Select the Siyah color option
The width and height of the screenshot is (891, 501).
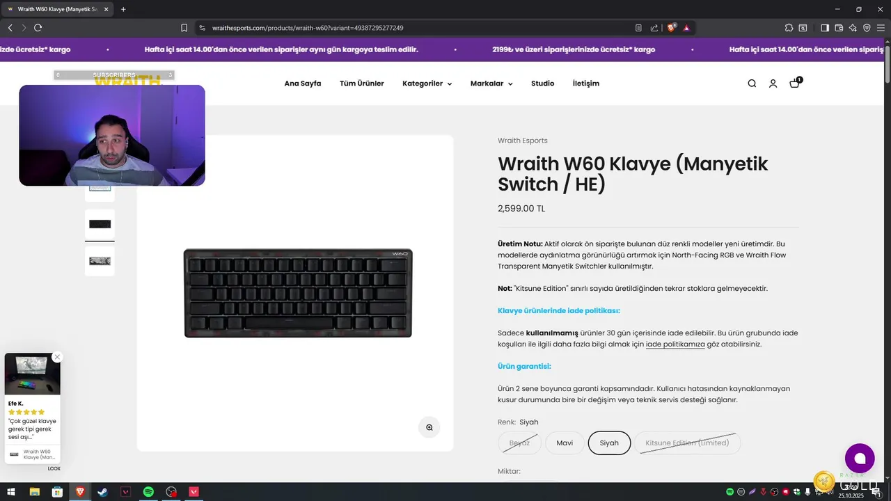(x=609, y=443)
